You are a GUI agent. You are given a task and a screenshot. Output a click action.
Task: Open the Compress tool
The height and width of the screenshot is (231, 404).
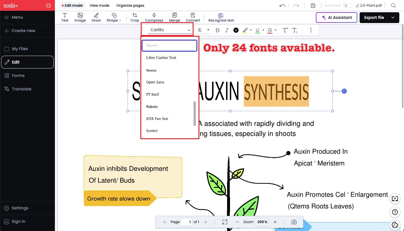(x=154, y=17)
